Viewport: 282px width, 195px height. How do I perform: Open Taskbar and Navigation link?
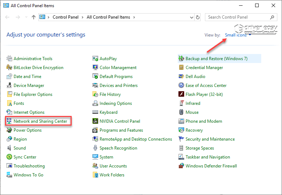[208, 157]
